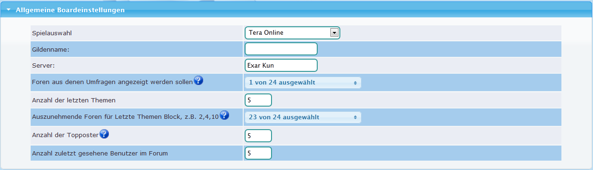Click the 'Server:' label
Viewport: 593px width, 170px height.
coord(43,66)
